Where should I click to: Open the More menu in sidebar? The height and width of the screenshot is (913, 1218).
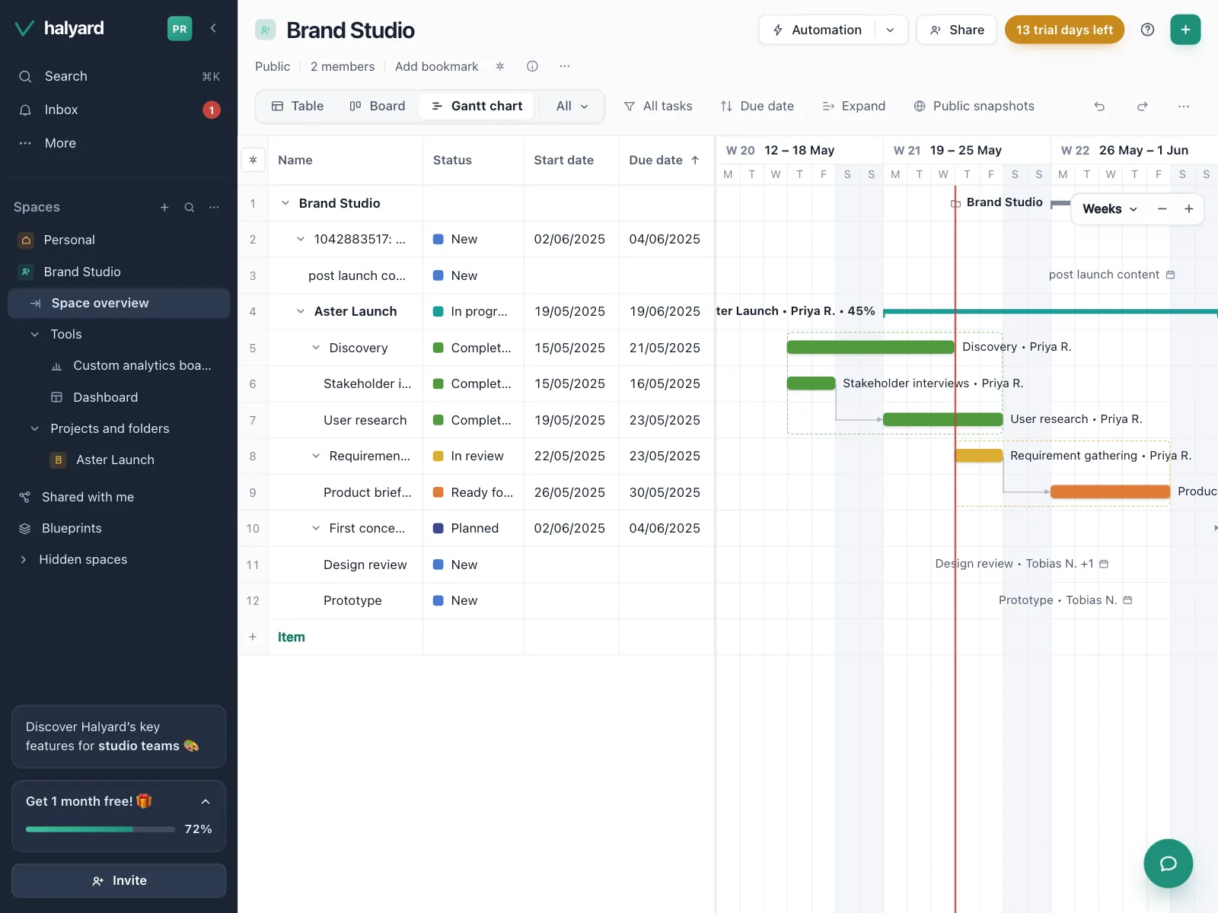(119, 143)
